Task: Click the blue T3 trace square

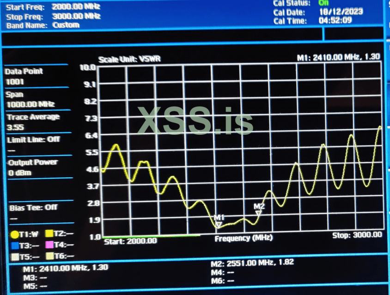Action: tap(15, 246)
